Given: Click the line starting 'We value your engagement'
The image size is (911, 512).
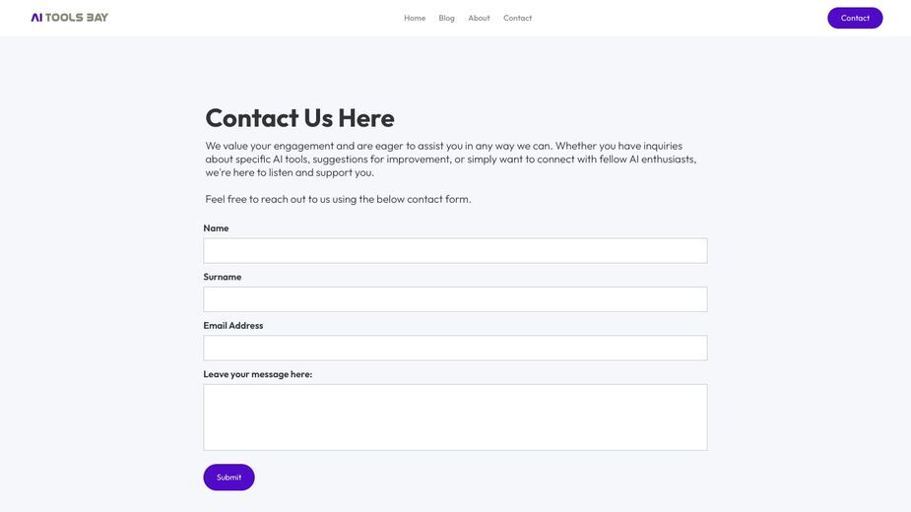Looking at the screenshot, I should coord(444,146).
